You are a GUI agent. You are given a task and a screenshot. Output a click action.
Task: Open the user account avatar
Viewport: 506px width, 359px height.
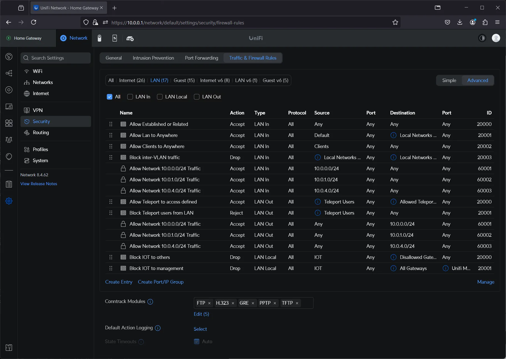(496, 38)
